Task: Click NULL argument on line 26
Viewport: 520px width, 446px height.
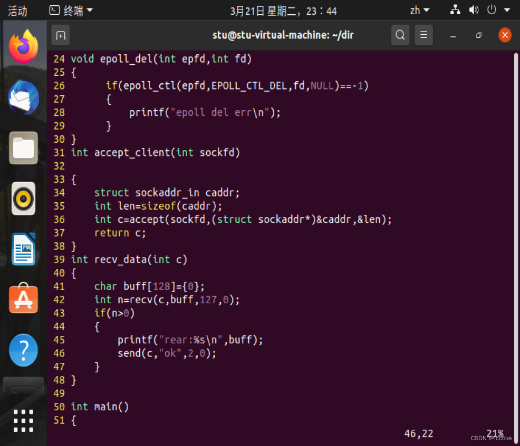Action: tap(322, 86)
